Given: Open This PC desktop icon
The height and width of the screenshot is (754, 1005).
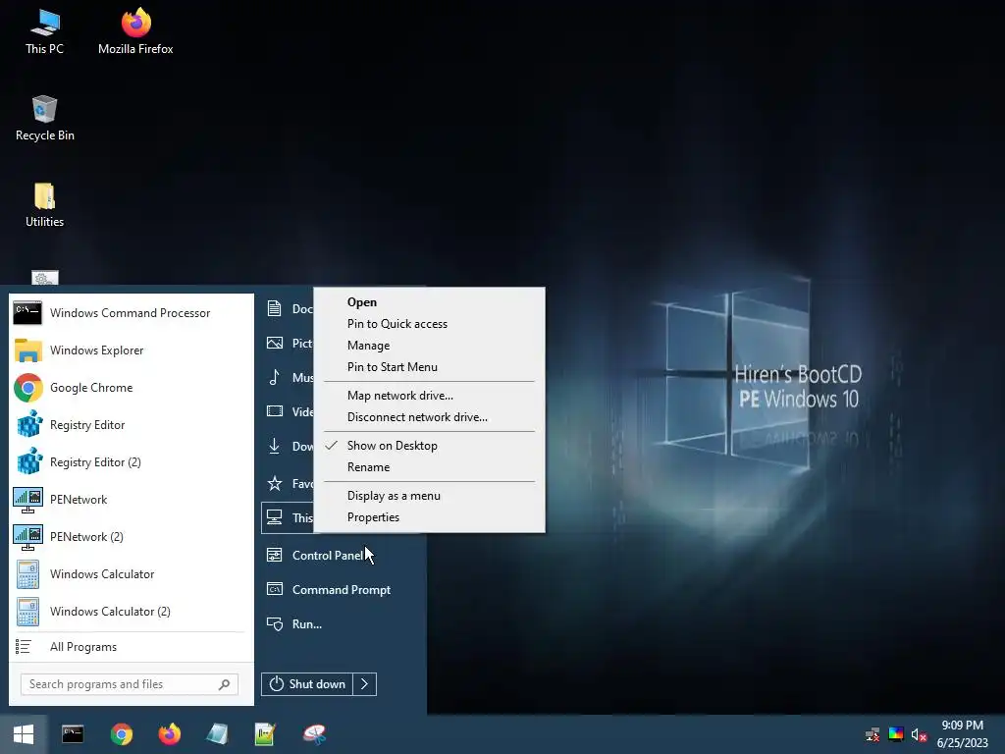Looking at the screenshot, I should [44, 32].
